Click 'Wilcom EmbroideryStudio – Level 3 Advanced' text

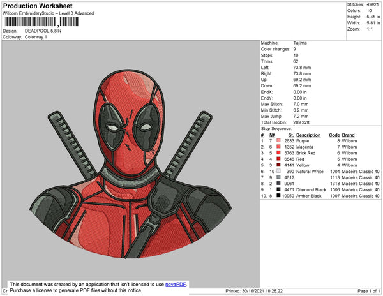click(49, 13)
